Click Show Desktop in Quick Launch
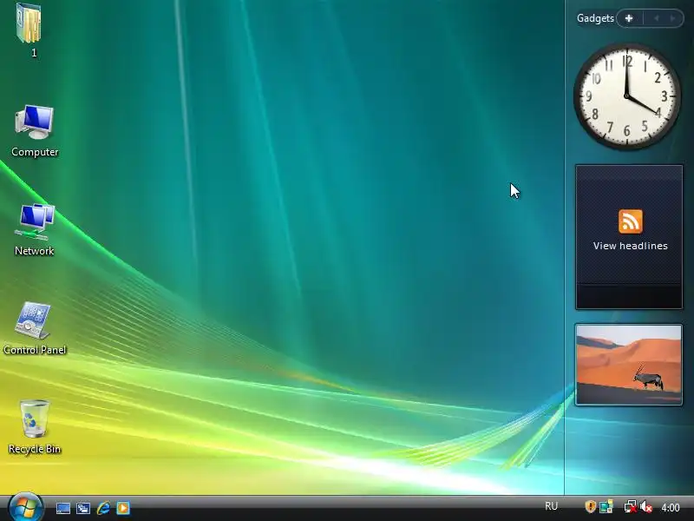The image size is (694, 521). (62, 508)
